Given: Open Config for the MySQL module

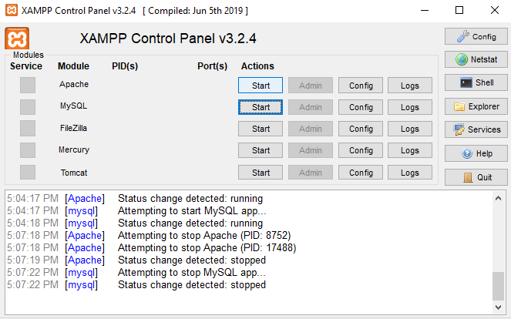Looking at the screenshot, I should pos(361,107).
